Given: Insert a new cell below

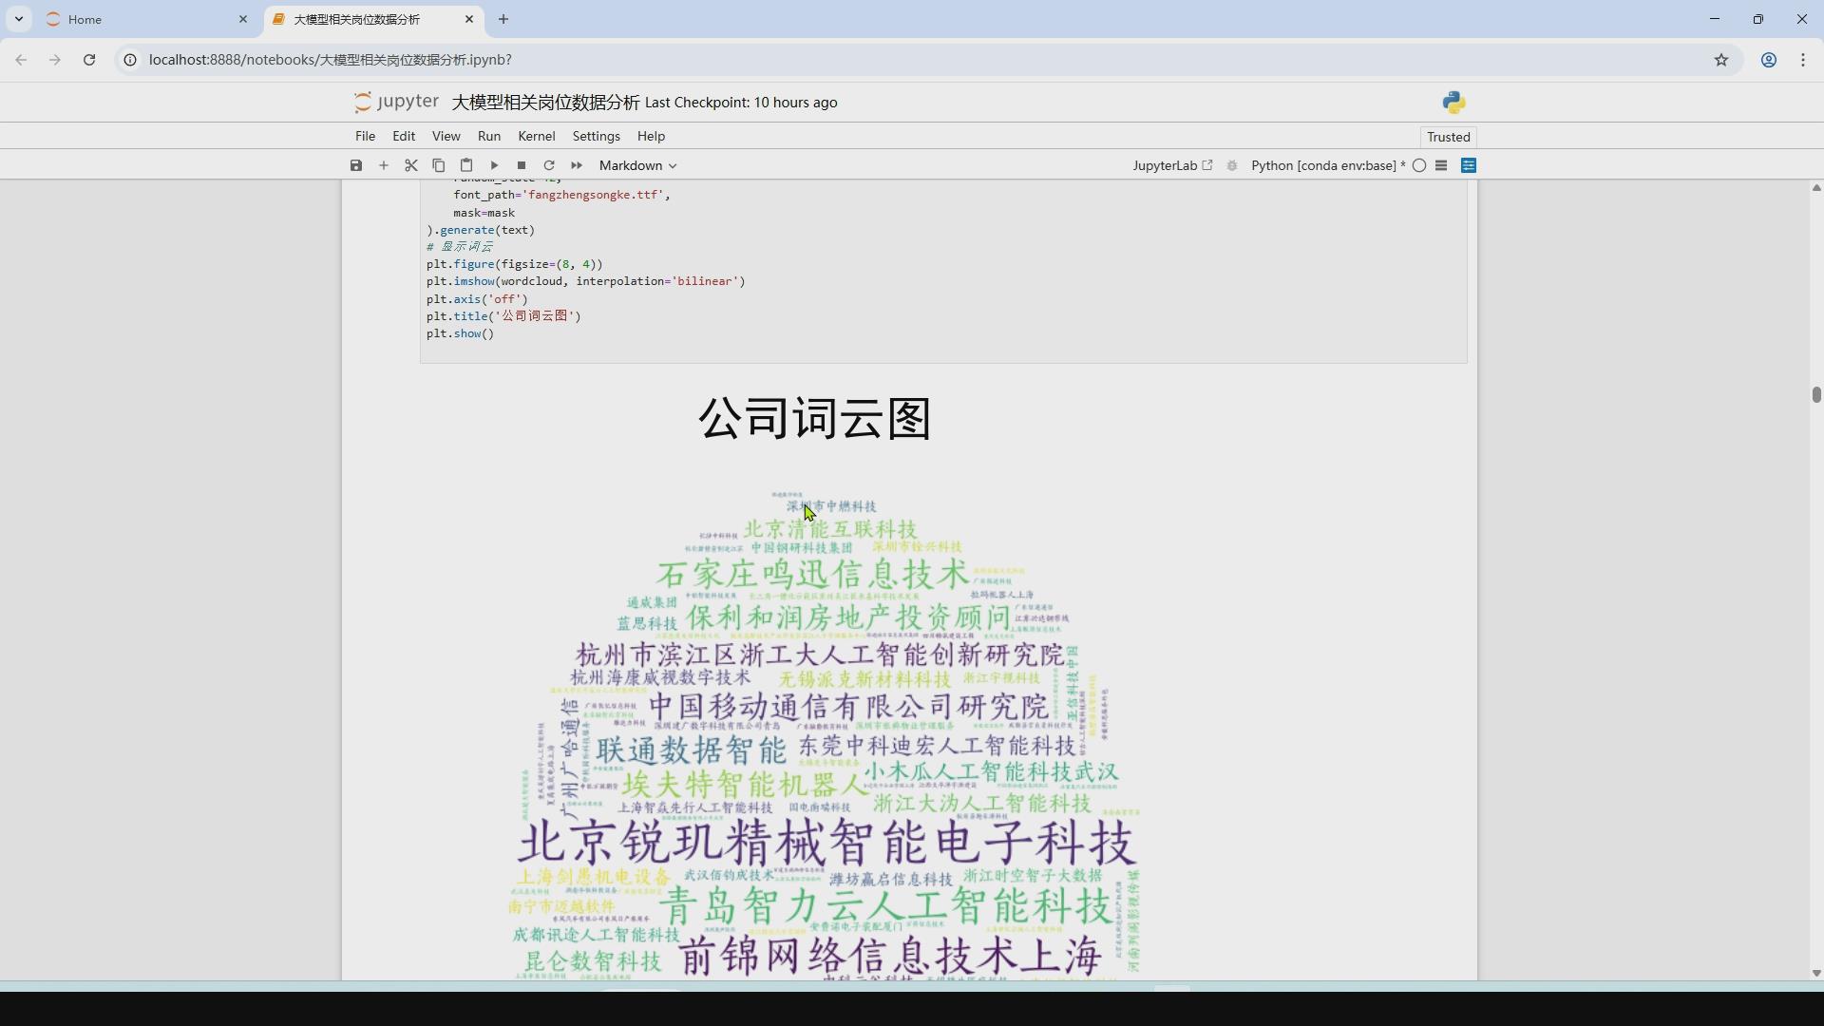Looking at the screenshot, I should [x=383, y=165].
